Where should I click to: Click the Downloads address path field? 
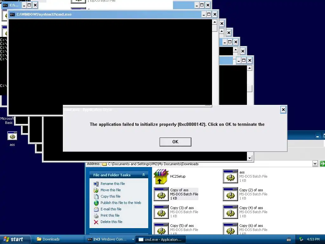click(207, 164)
